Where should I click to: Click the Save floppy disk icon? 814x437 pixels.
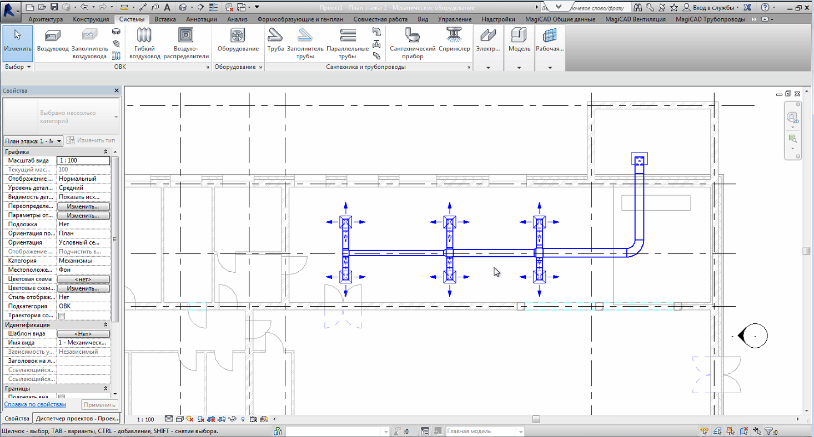(54, 7)
